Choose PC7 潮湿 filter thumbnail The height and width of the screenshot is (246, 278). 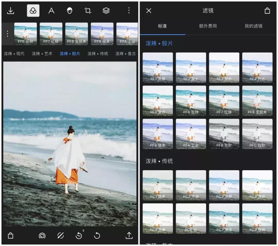pyautogui.click(x=224, y=218)
